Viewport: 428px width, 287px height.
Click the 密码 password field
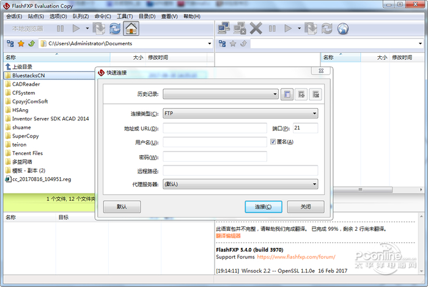click(215, 157)
